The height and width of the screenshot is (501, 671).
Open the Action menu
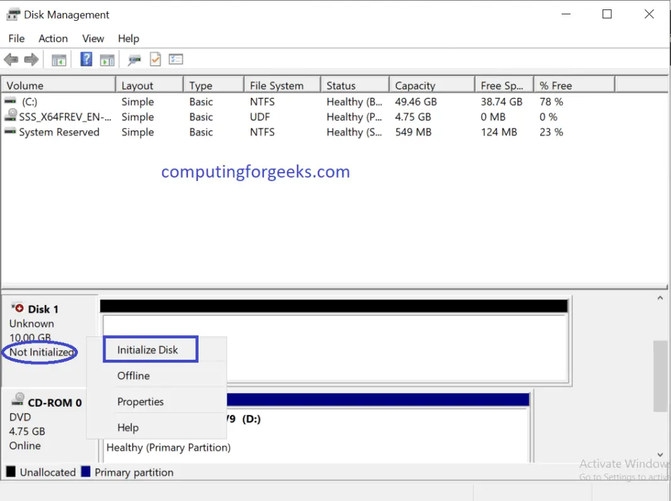click(53, 38)
